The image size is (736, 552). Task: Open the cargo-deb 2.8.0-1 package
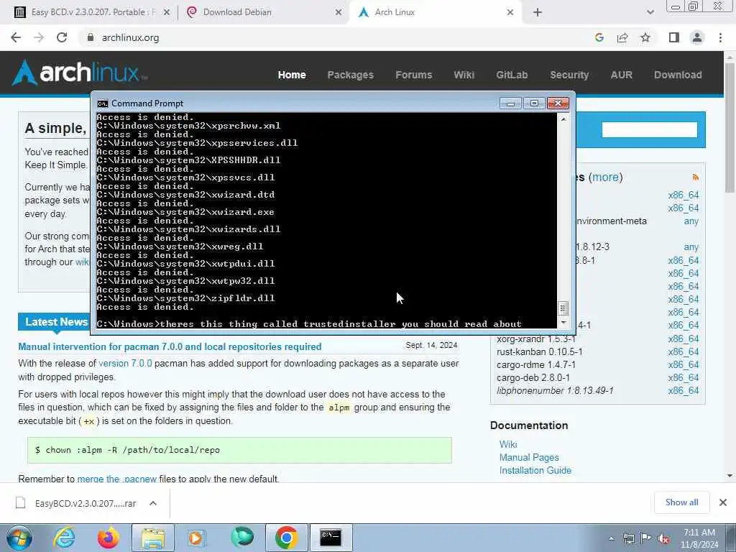[533, 378]
